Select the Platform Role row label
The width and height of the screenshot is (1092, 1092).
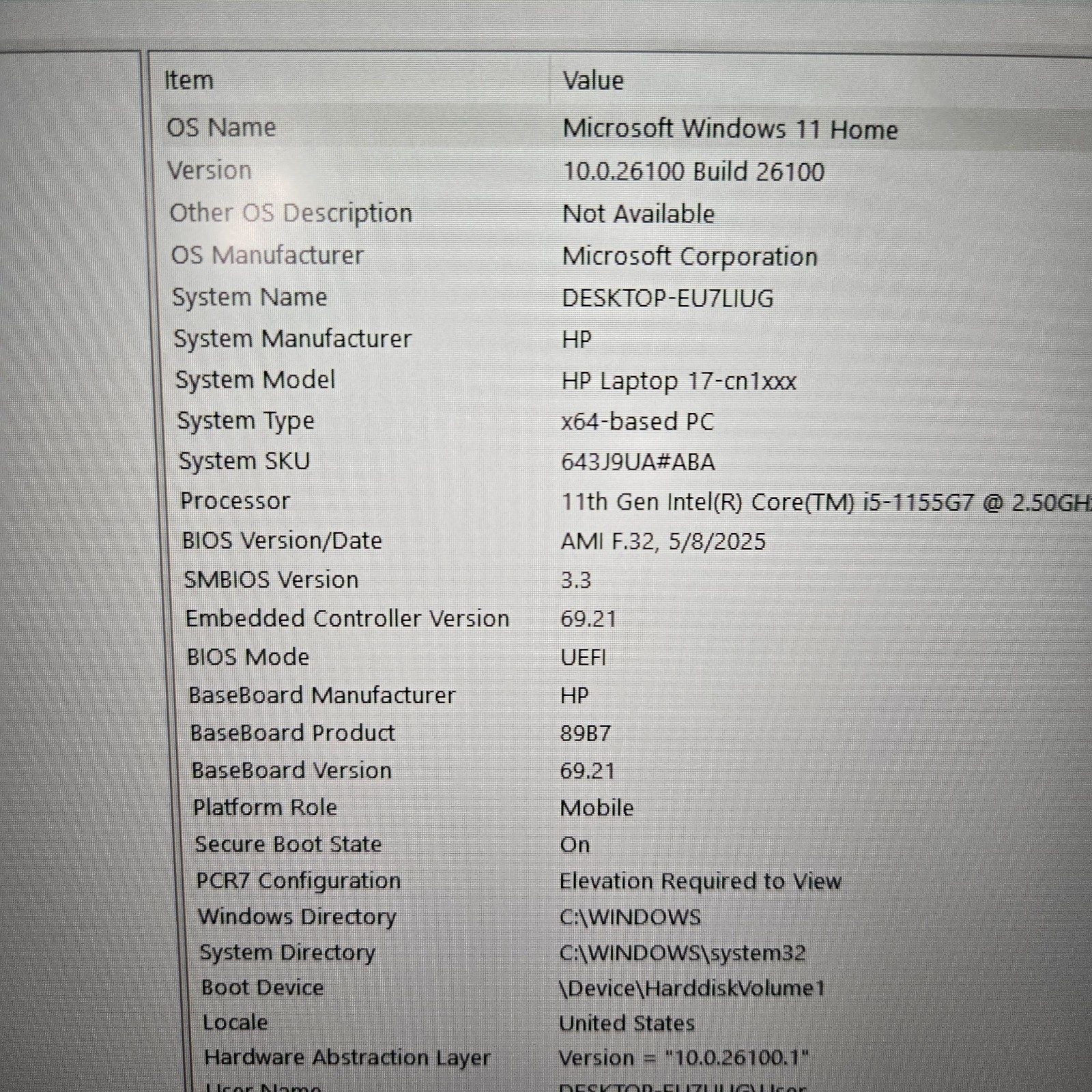tap(265, 807)
